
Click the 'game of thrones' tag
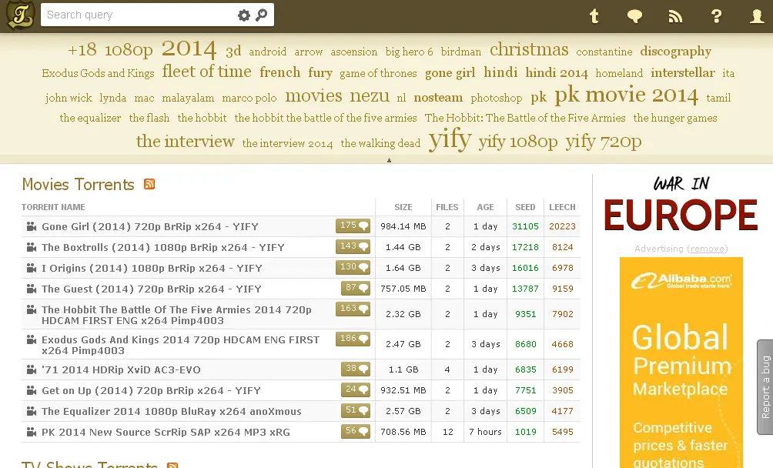[x=378, y=74]
